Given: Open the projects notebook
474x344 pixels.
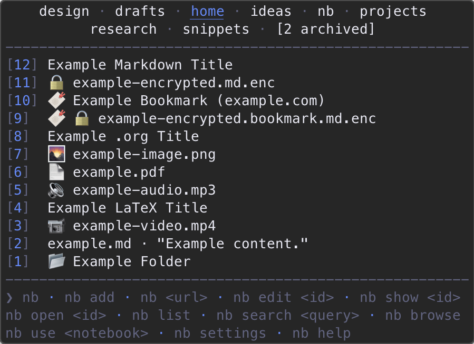Looking at the screenshot, I should (393, 12).
